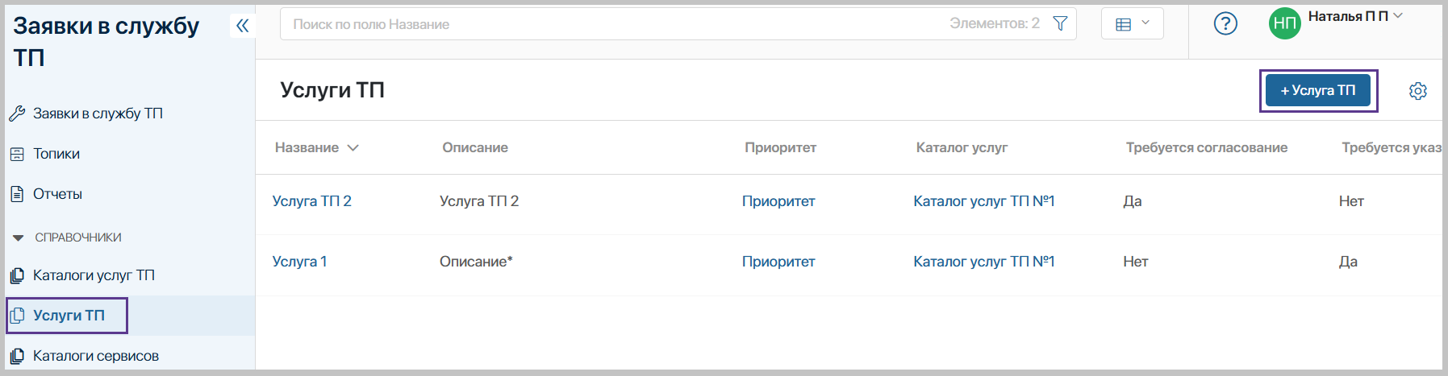Viewport: 1448px width, 376px height.
Task: Open the Услуга 1 record link
Action: click(299, 262)
